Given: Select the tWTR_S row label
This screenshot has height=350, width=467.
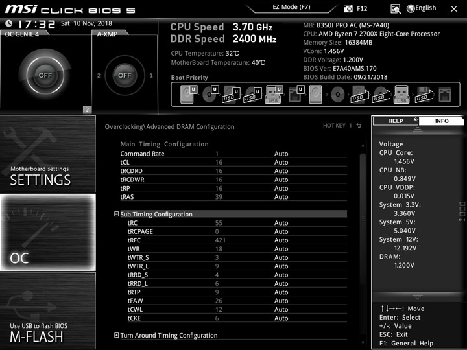Looking at the screenshot, I should (x=138, y=257).
